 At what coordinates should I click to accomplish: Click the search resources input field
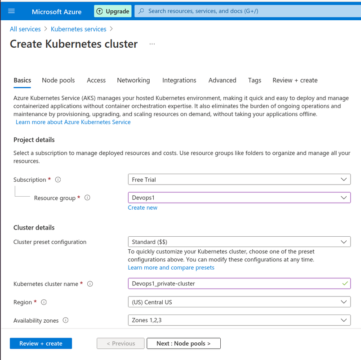tap(249, 11)
